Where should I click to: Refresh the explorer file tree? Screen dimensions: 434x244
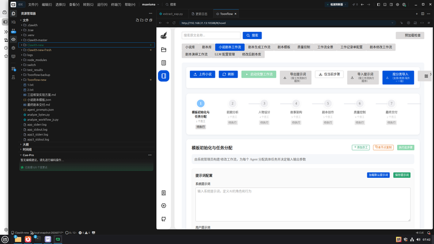(146, 20)
